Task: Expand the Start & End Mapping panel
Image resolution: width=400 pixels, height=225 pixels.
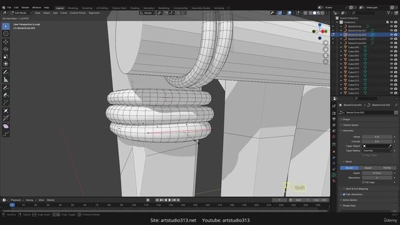Action: [356, 189]
